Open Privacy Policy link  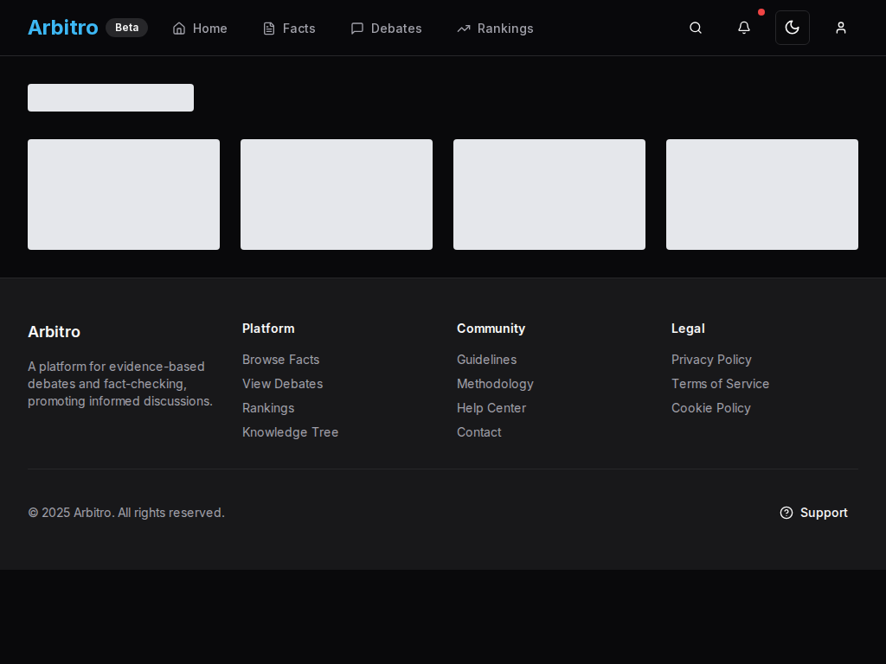click(x=711, y=360)
